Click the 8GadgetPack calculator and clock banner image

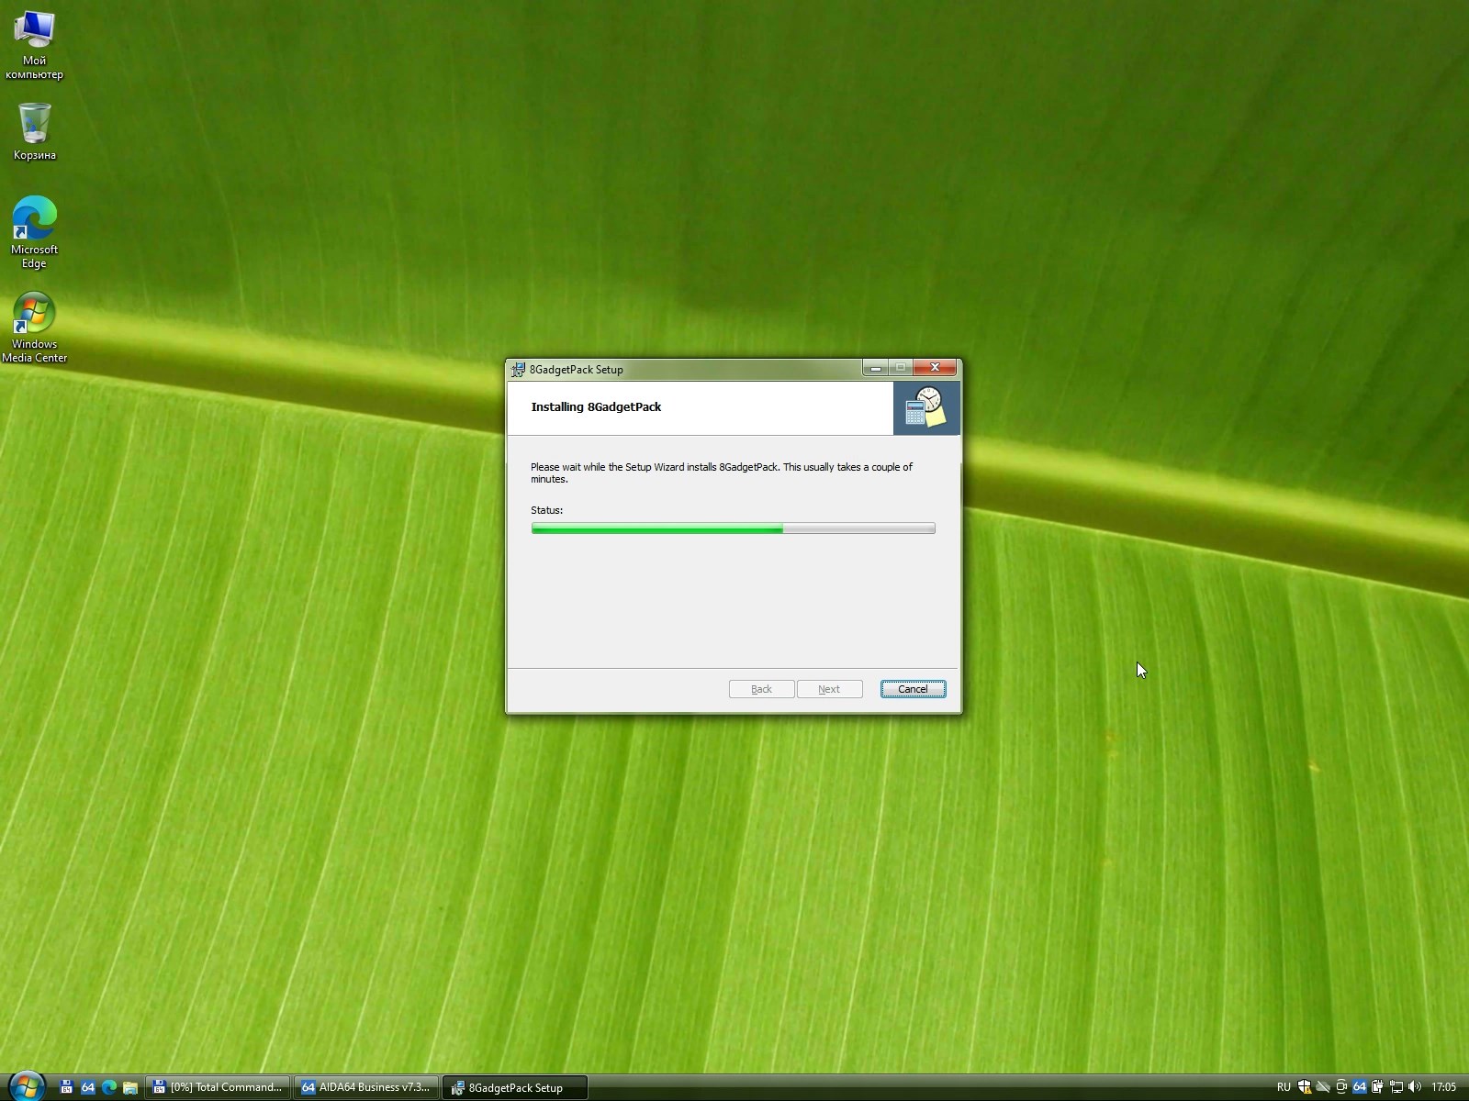pyautogui.click(x=926, y=407)
